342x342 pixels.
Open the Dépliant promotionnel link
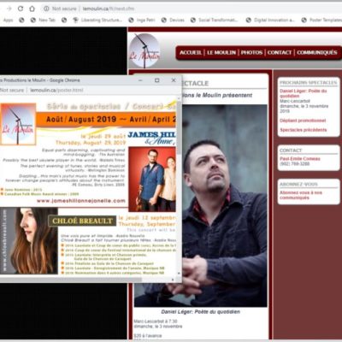pos(303,121)
